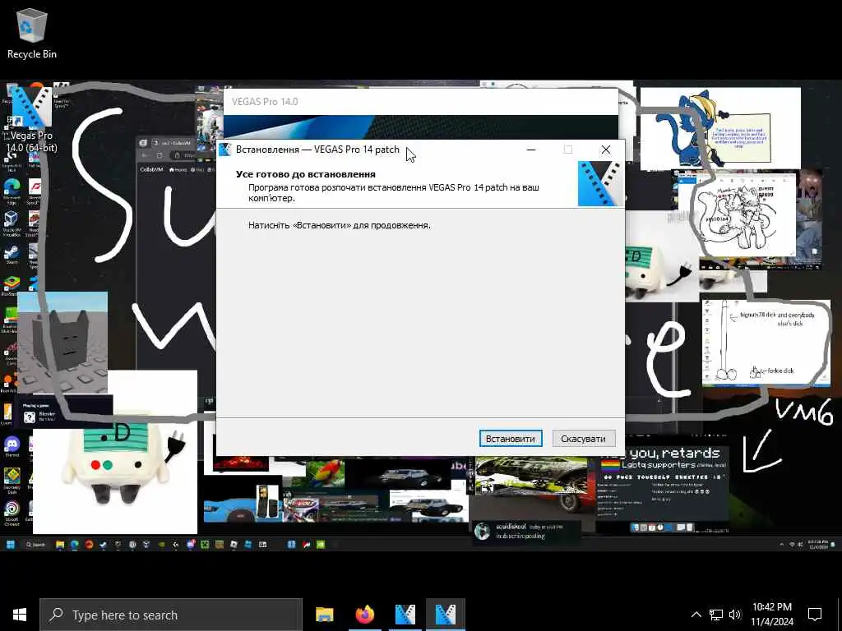Switch to the active VEGAS installer taskbar item
842x631 pixels.
tap(445, 615)
